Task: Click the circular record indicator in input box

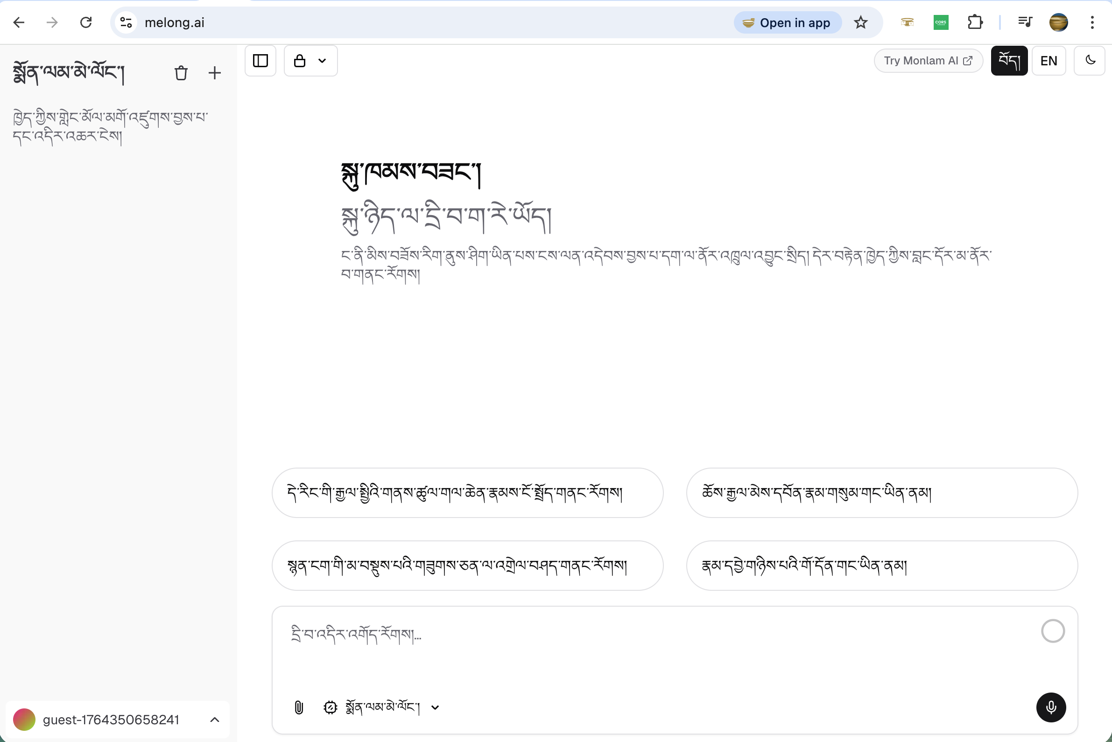Action: tap(1053, 631)
